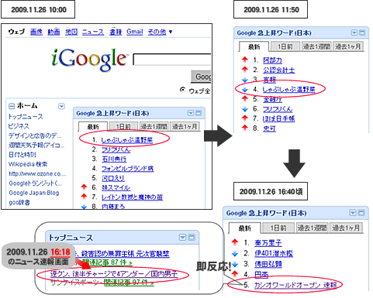373x298 pixels.
Task: Open トップニュース in the ホーム sidebar
Action: tap(26, 117)
